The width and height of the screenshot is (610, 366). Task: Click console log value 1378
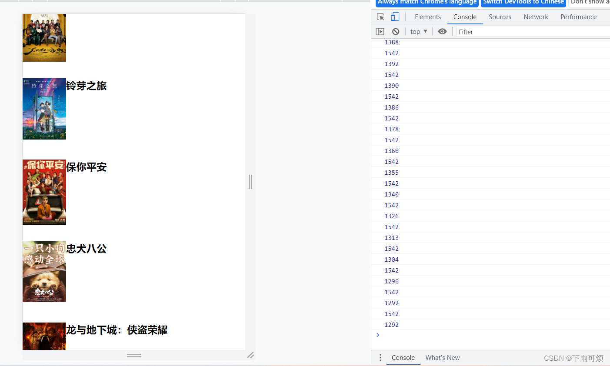(391, 129)
